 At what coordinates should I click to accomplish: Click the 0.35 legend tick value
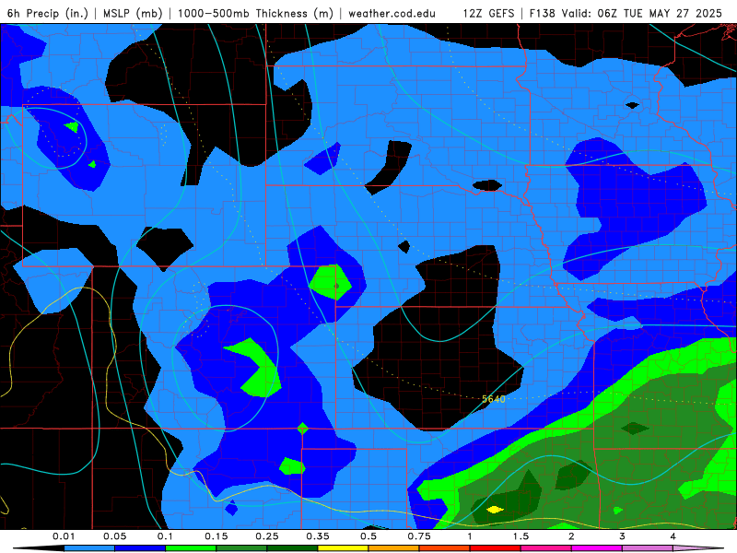pyautogui.click(x=318, y=536)
